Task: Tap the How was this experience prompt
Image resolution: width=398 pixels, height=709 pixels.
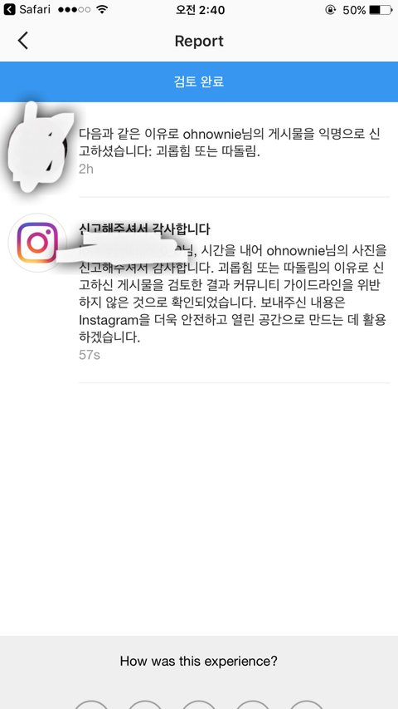Action: 198,662
